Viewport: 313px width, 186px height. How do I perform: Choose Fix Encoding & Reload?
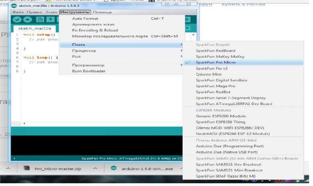pos(121,30)
